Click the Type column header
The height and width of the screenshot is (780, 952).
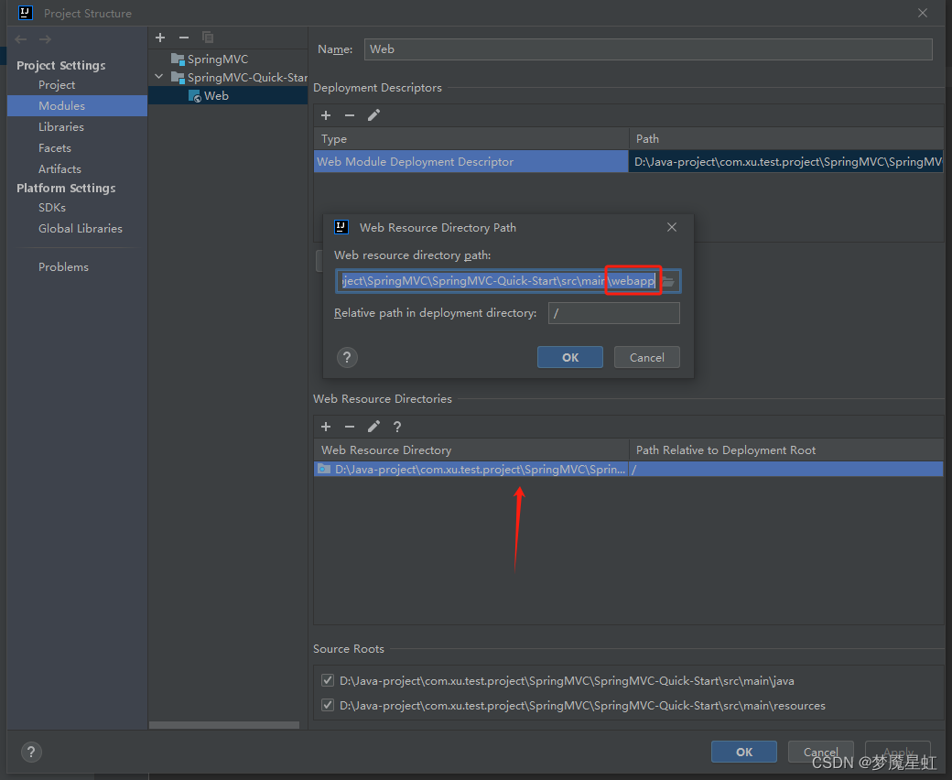click(471, 139)
